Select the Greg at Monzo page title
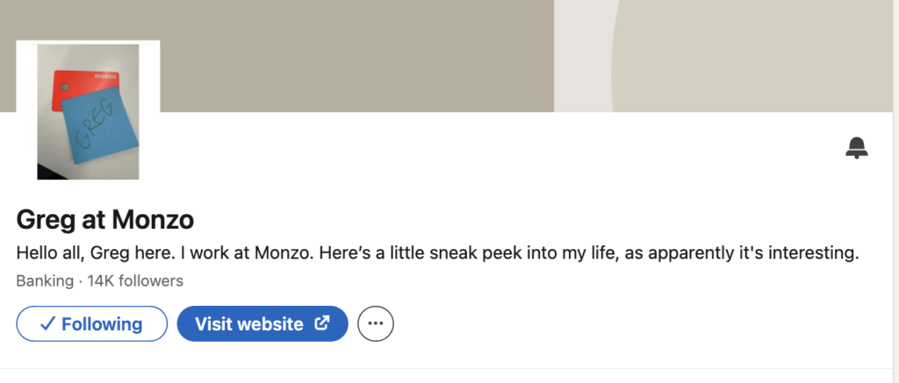Screen dimensions: 899x383 pos(105,219)
